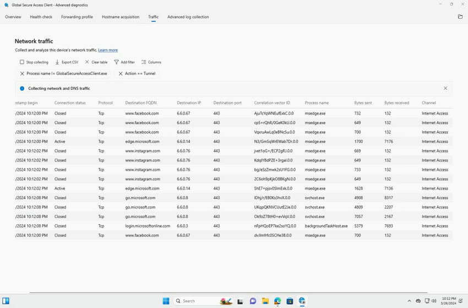468x308 pixels.
Task: Open the Columns chooser icon
Action: click(144, 62)
